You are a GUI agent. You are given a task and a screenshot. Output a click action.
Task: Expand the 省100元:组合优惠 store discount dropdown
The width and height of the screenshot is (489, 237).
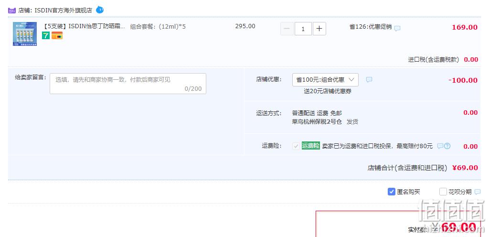325,80
